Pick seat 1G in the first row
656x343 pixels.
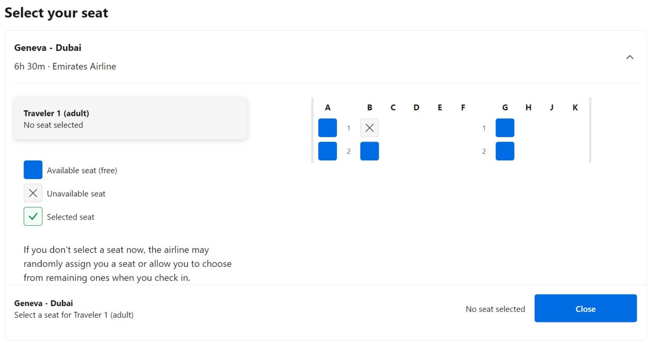(505, 128)
